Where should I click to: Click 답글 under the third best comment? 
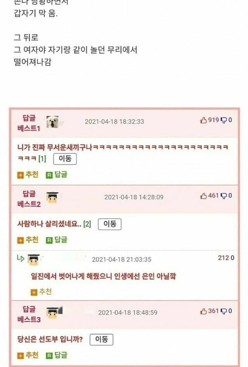57,355
